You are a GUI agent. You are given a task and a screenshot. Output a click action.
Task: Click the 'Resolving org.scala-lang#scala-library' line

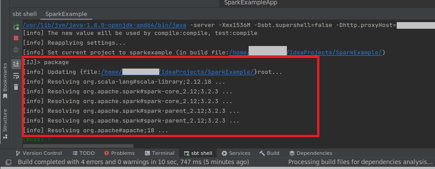click(x=124, y=82)
